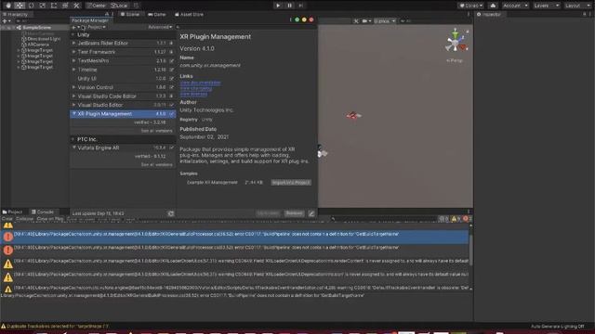Click Clear in the Console toolbar
The image size is (595, 334).
pos(7,219)
